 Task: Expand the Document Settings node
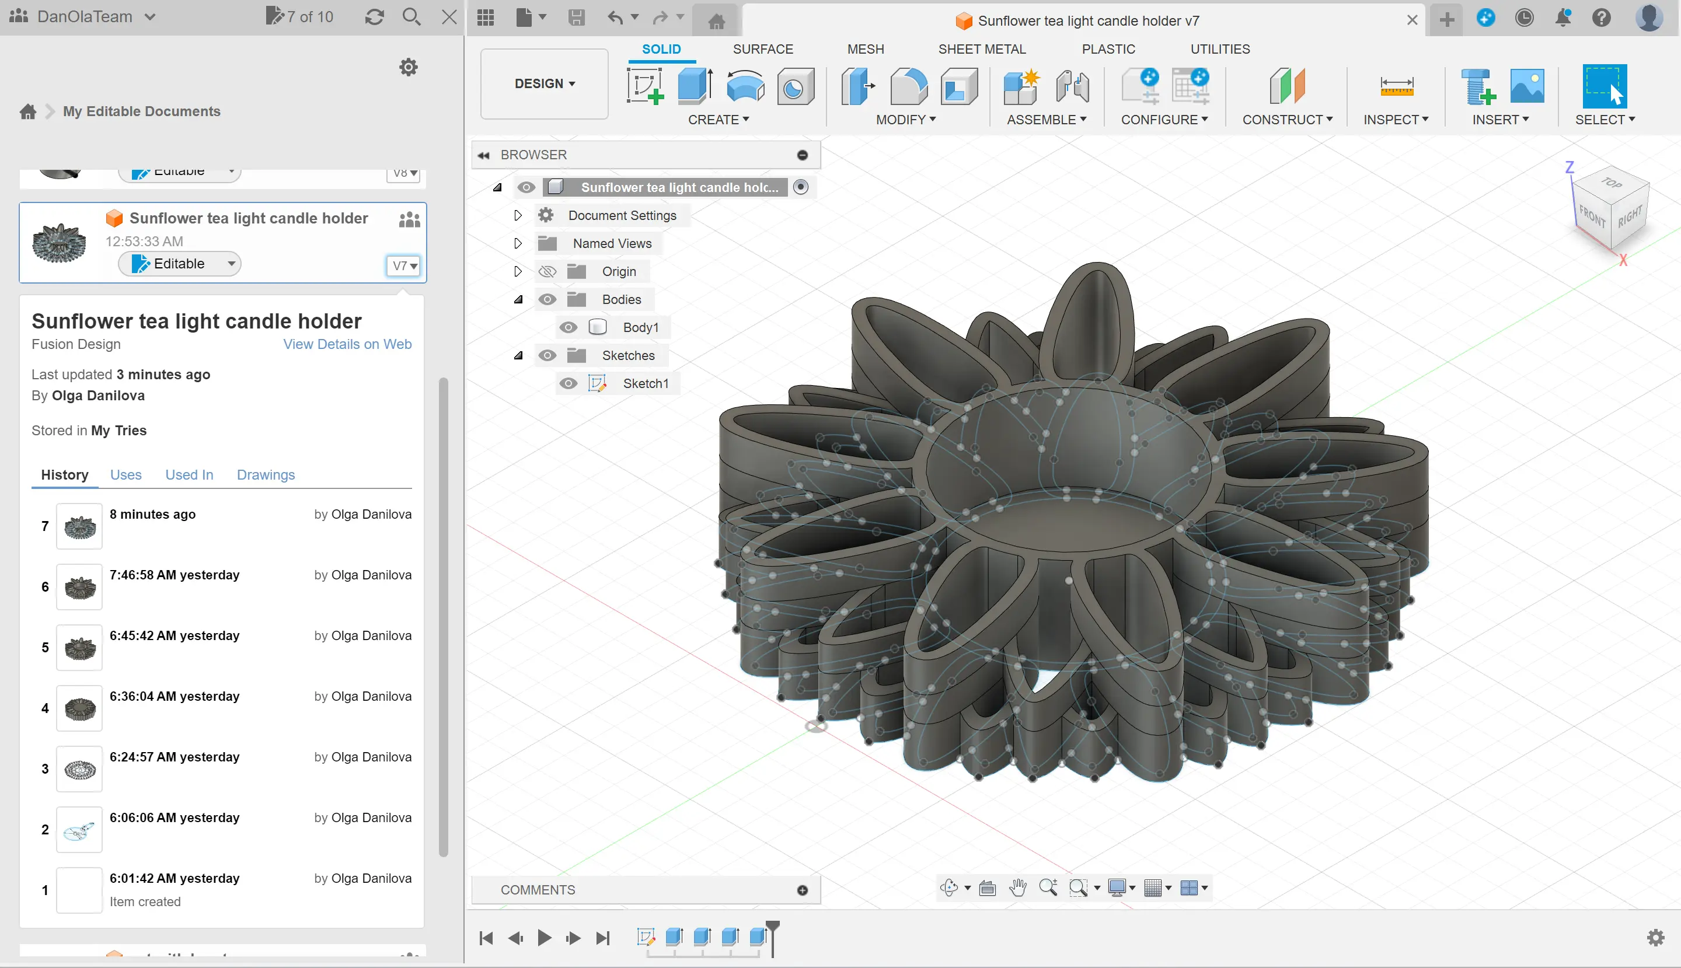point(517,215)
